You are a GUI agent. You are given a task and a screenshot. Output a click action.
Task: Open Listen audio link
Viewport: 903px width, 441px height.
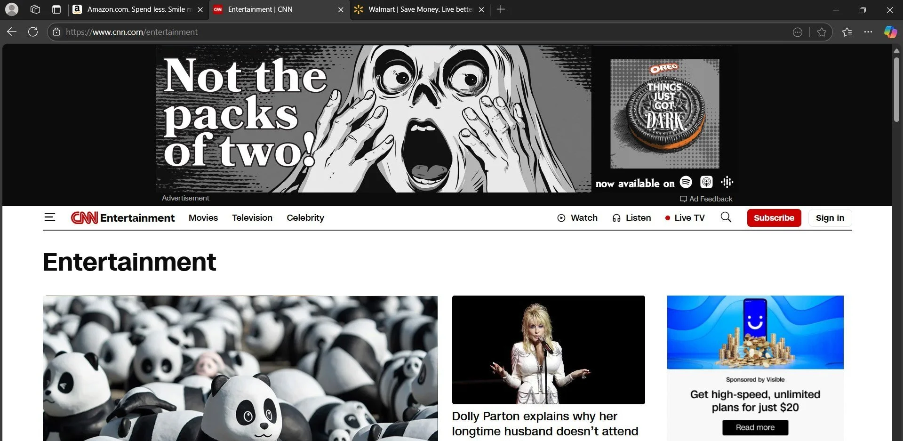click(631, 218)
